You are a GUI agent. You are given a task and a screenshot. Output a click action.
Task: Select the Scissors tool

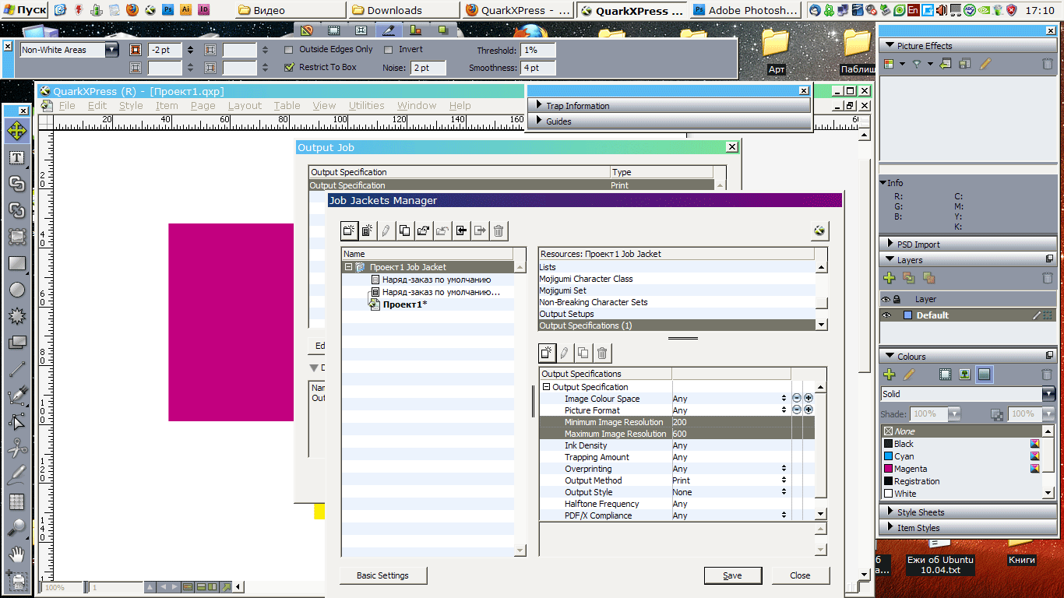pyautogui.click(x=16, y=448)
